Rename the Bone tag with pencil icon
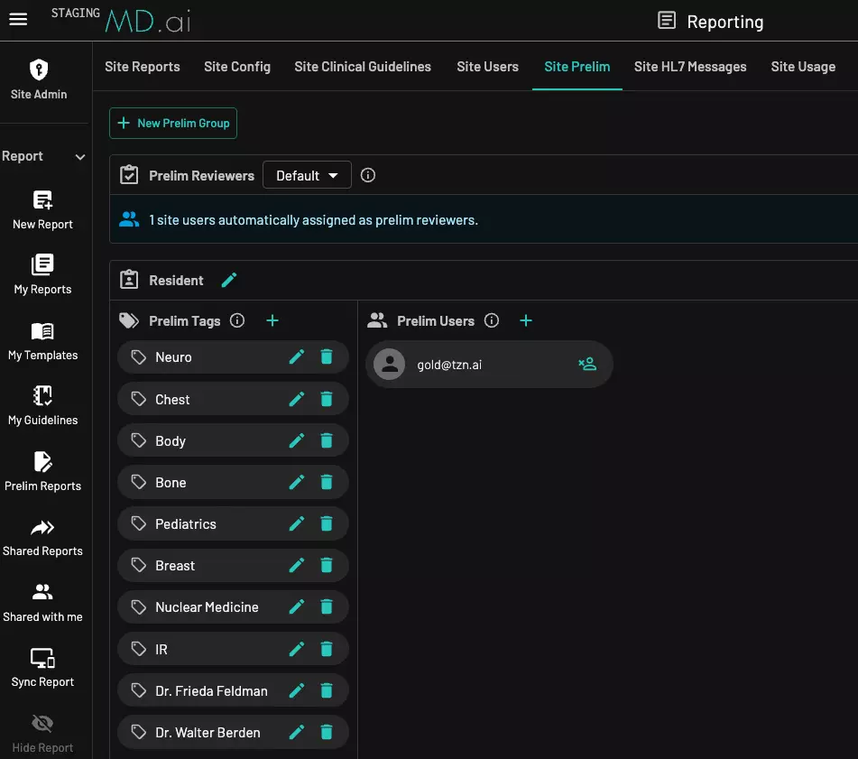Viewport: 858px width, 759px height. click(x=297, y=482)
